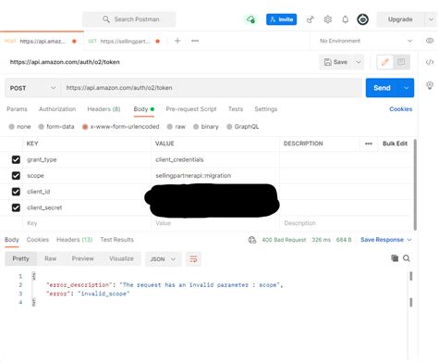The height and width of the screenshot is (363, 438).
Task: Click the blue Send button
Action: [x=383, y=88]
